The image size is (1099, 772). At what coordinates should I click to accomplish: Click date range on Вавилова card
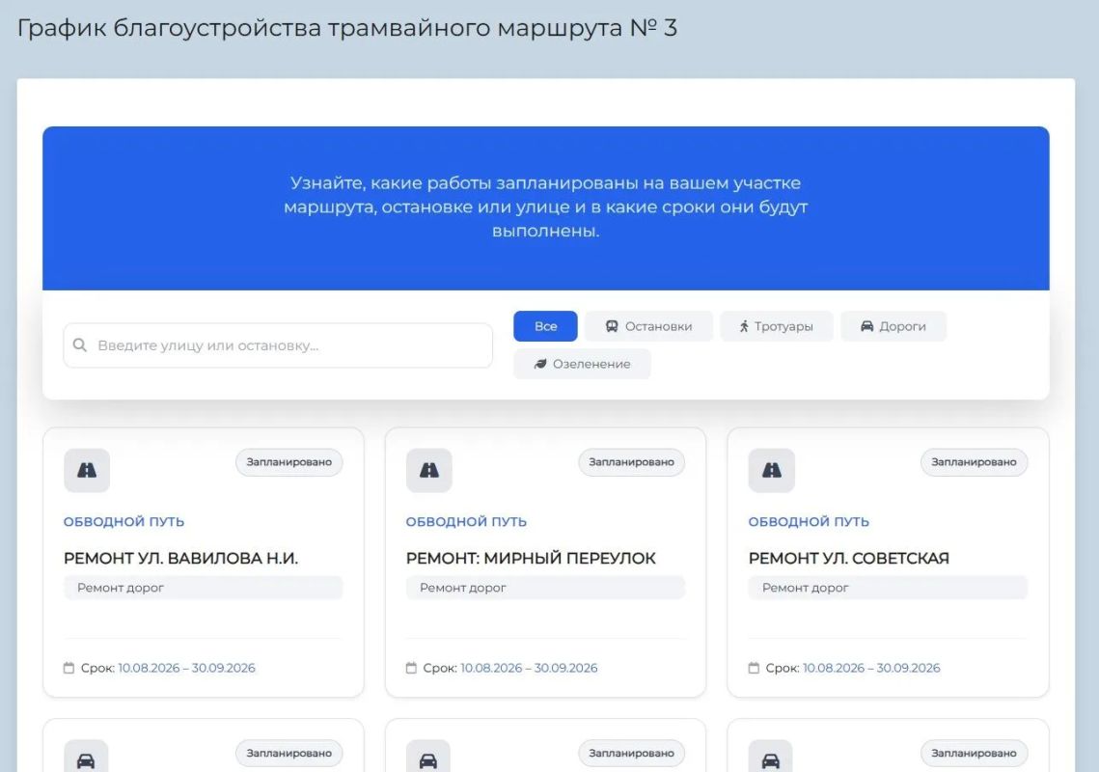click(x=186, y=668)
